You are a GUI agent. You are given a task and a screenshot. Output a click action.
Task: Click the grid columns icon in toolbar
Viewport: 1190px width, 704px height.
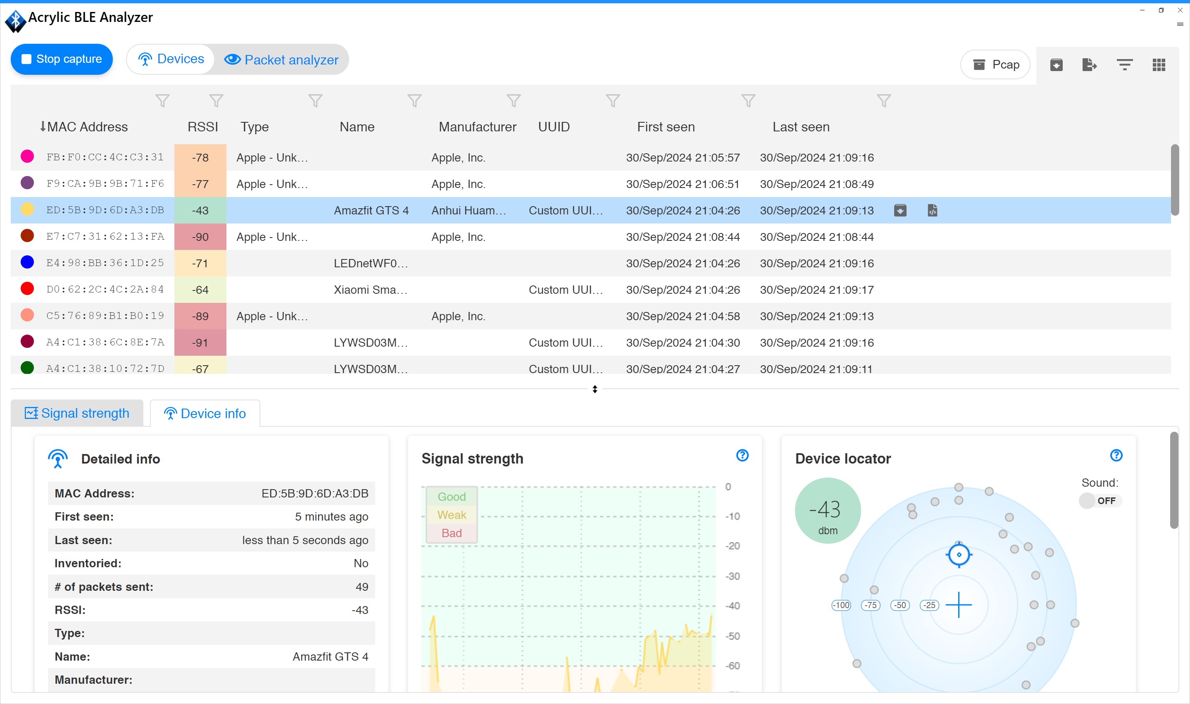(x=1159, y=64)
